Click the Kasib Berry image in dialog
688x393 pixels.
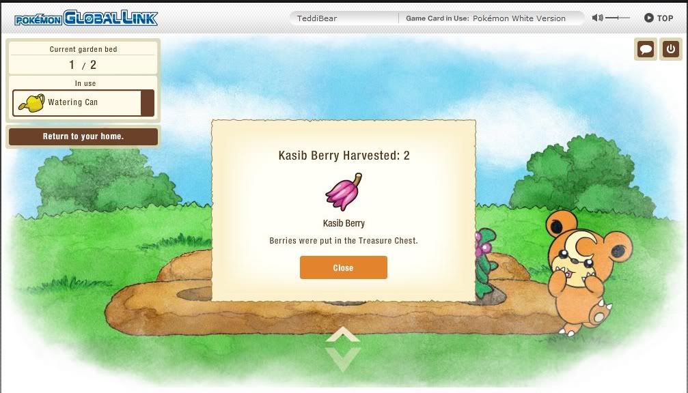coord(344,192)
